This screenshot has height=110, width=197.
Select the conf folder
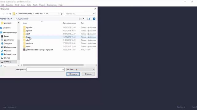tap(28, 34)
